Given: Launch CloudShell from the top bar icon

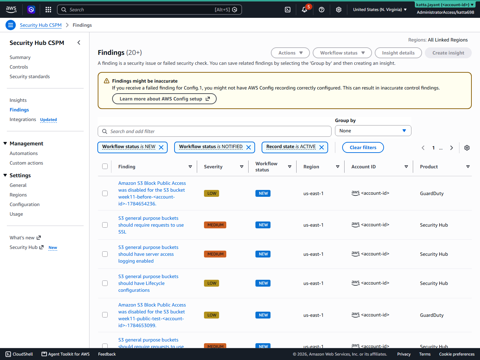Looking at the screenshot, I should 288,10.
